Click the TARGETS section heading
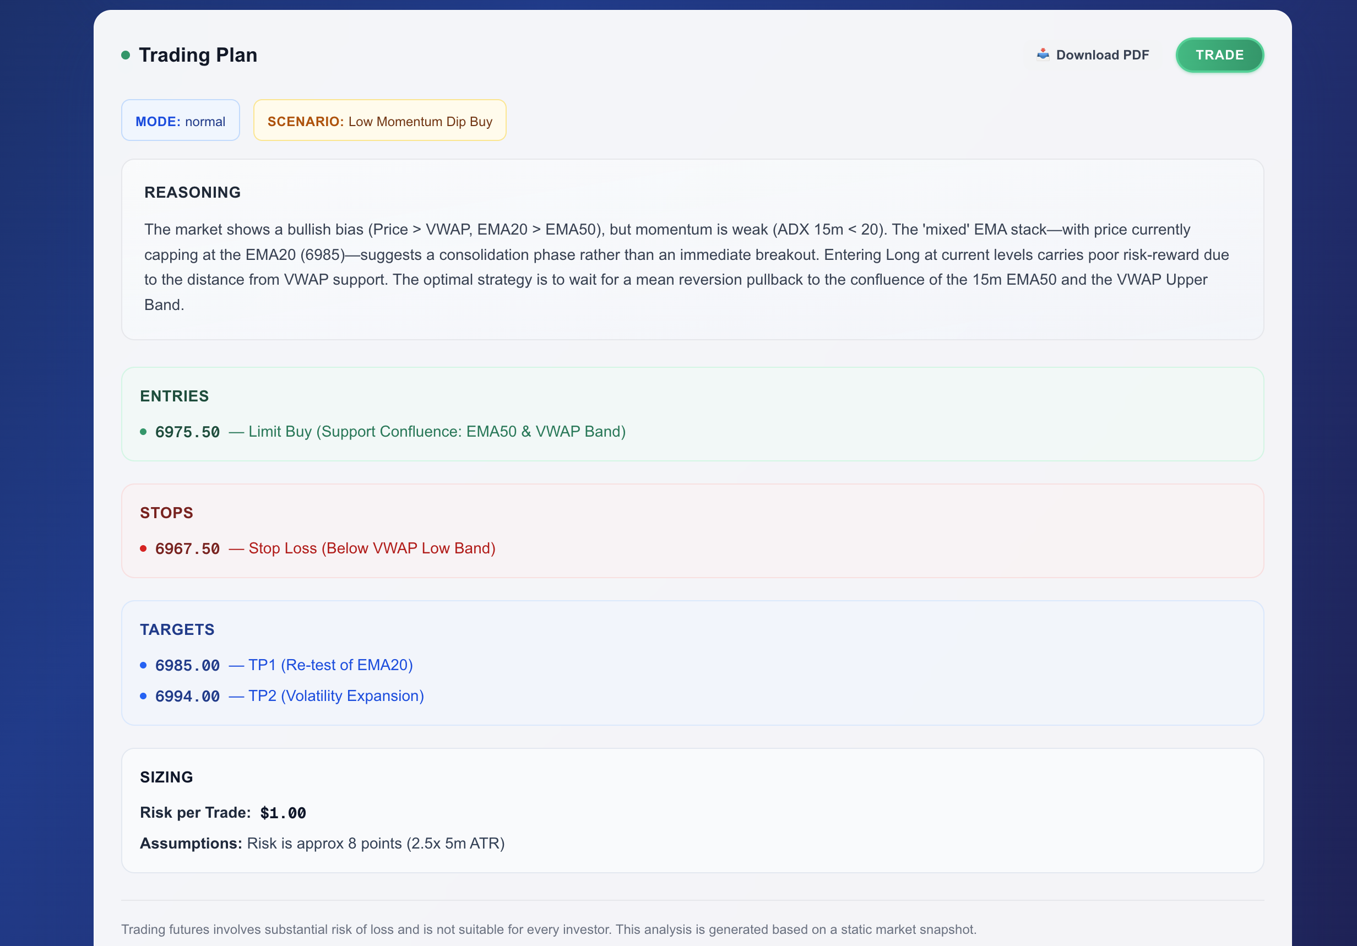The image size is (1357, 946). coord(177,630)
